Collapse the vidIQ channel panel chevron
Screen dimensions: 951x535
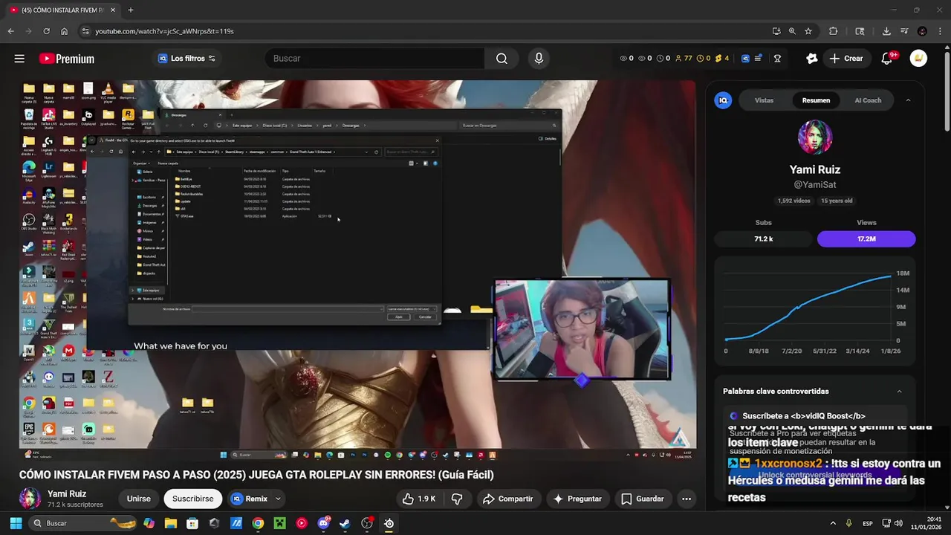point(908,100)
